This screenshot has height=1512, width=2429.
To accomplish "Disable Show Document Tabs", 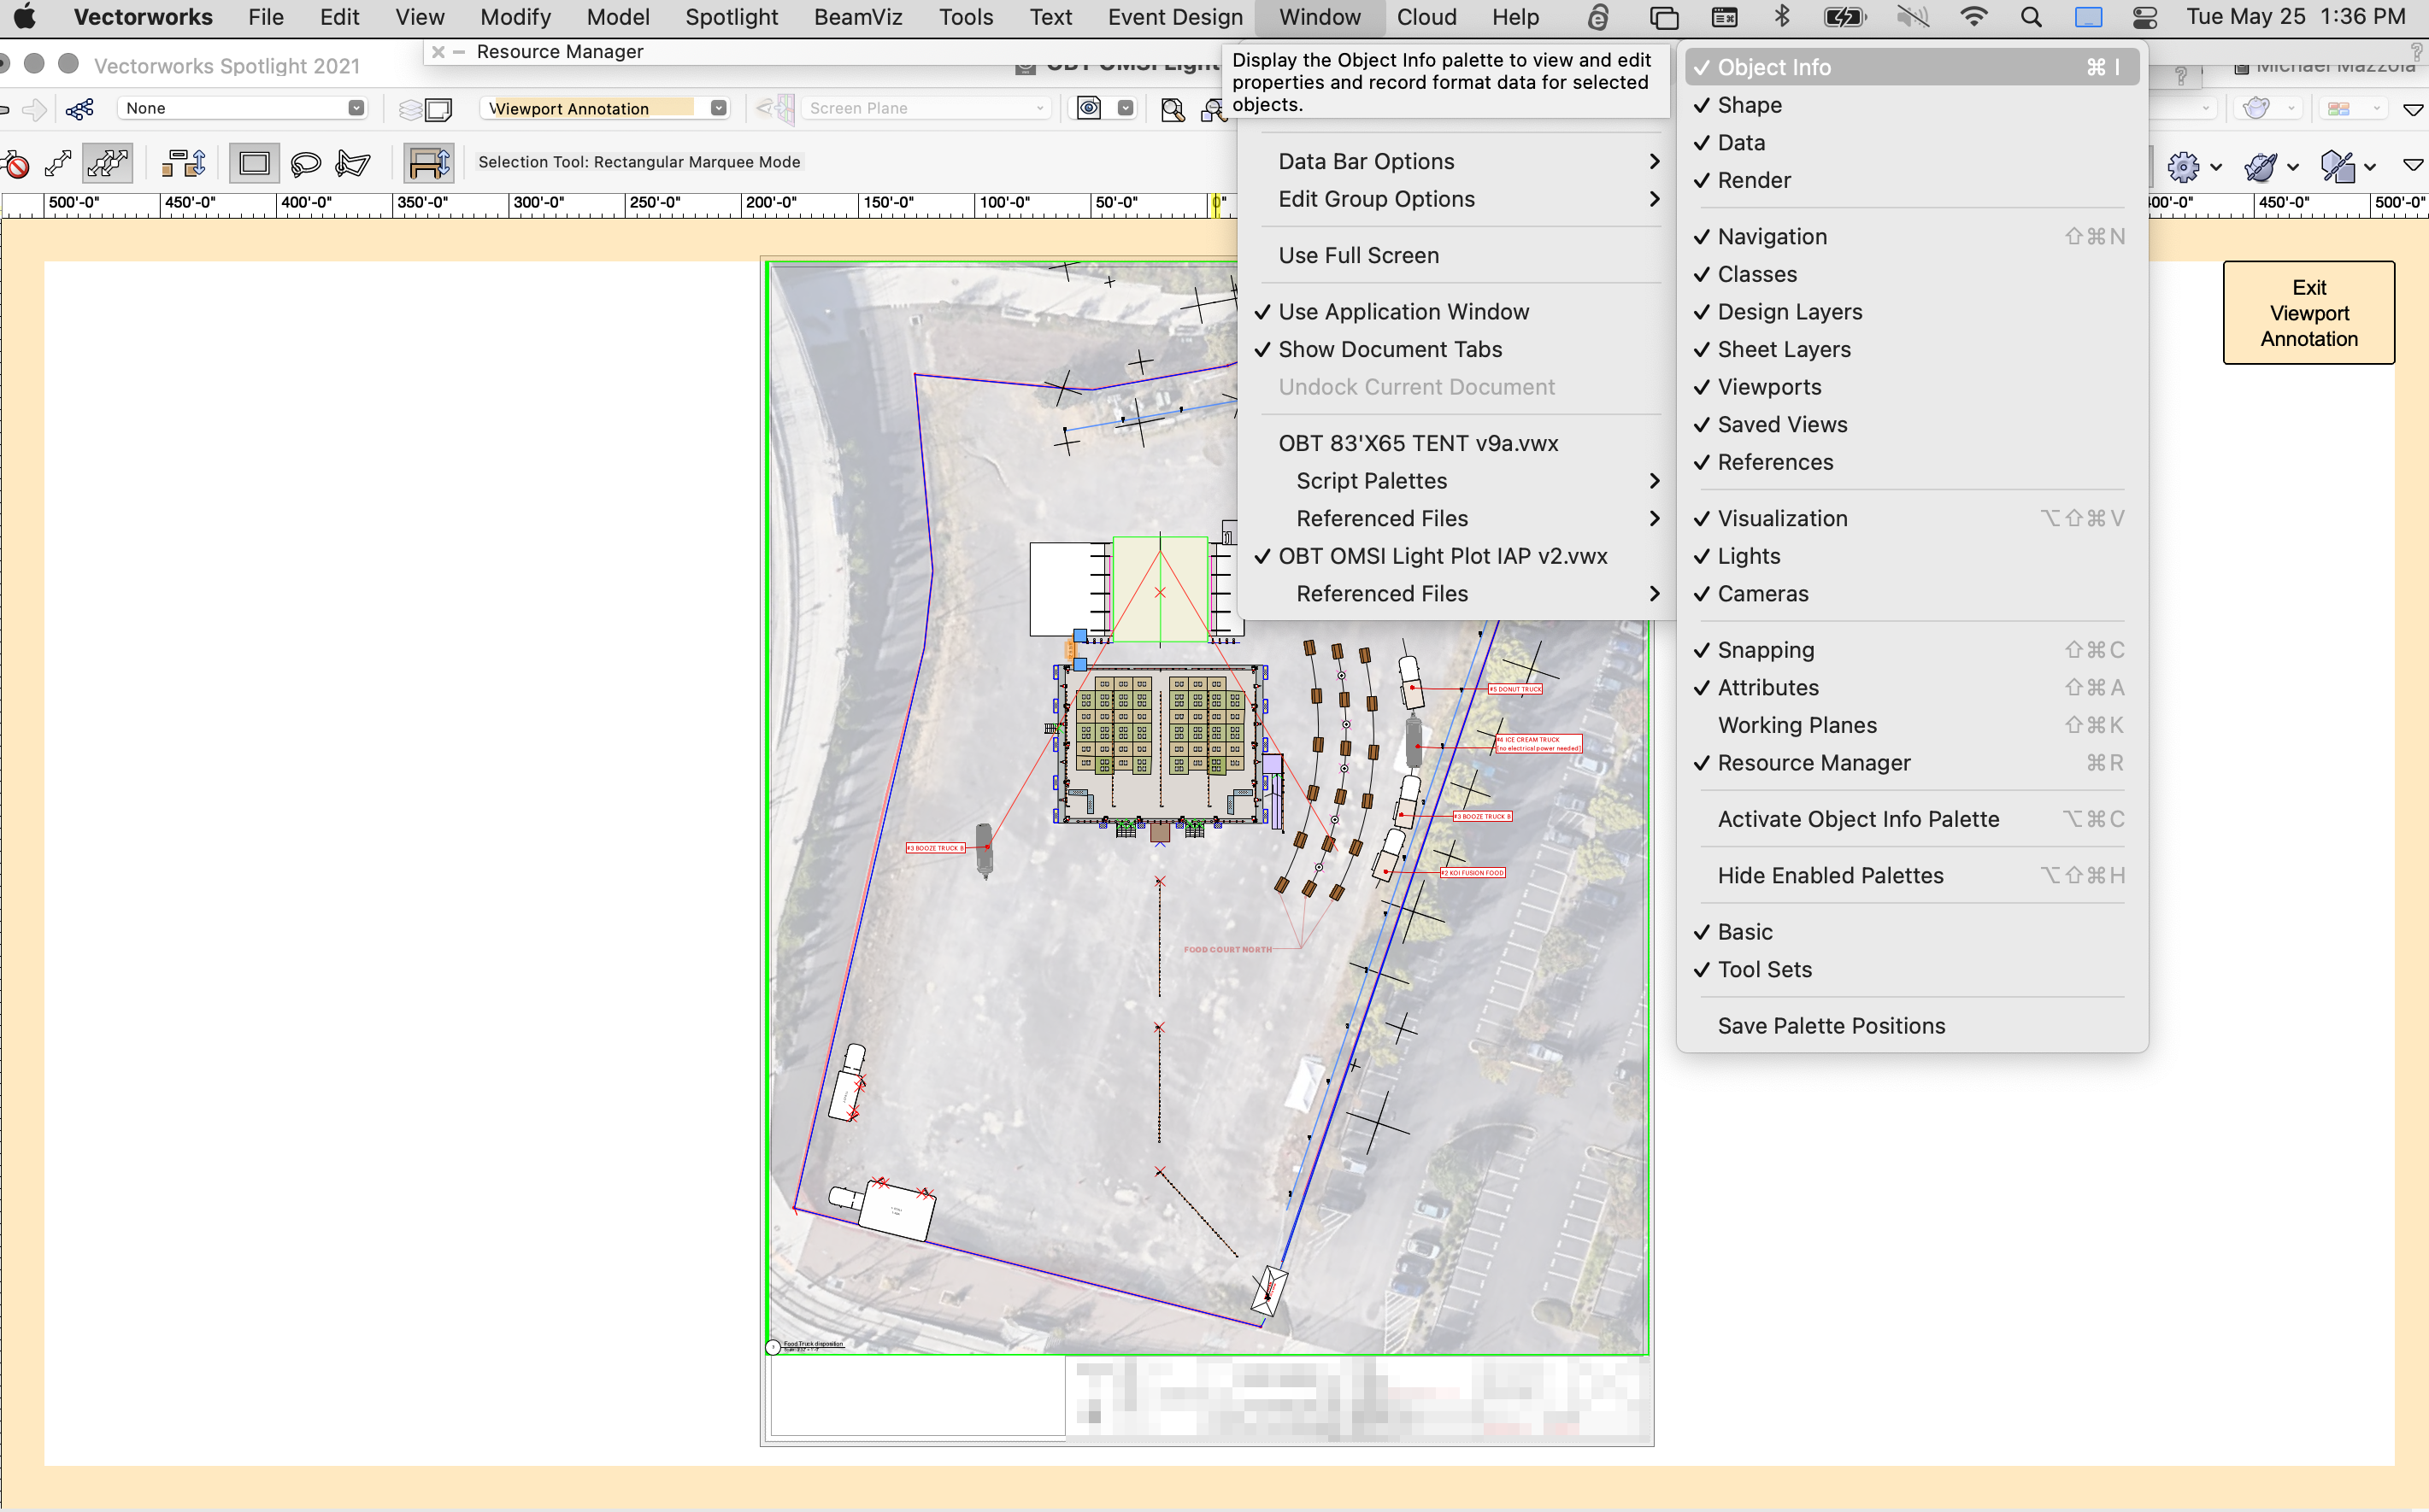I will [1391, 349].
